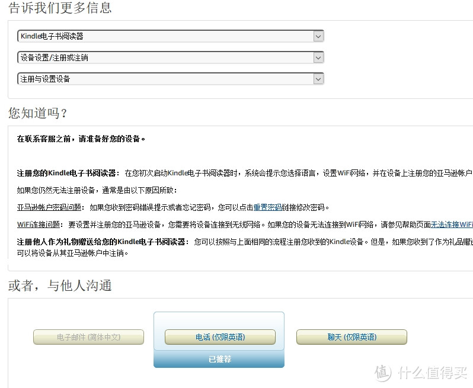Click heading 告诉我们更多信息
The width and height of the screenshot is (473, 388).
click(x=60, y=8)
